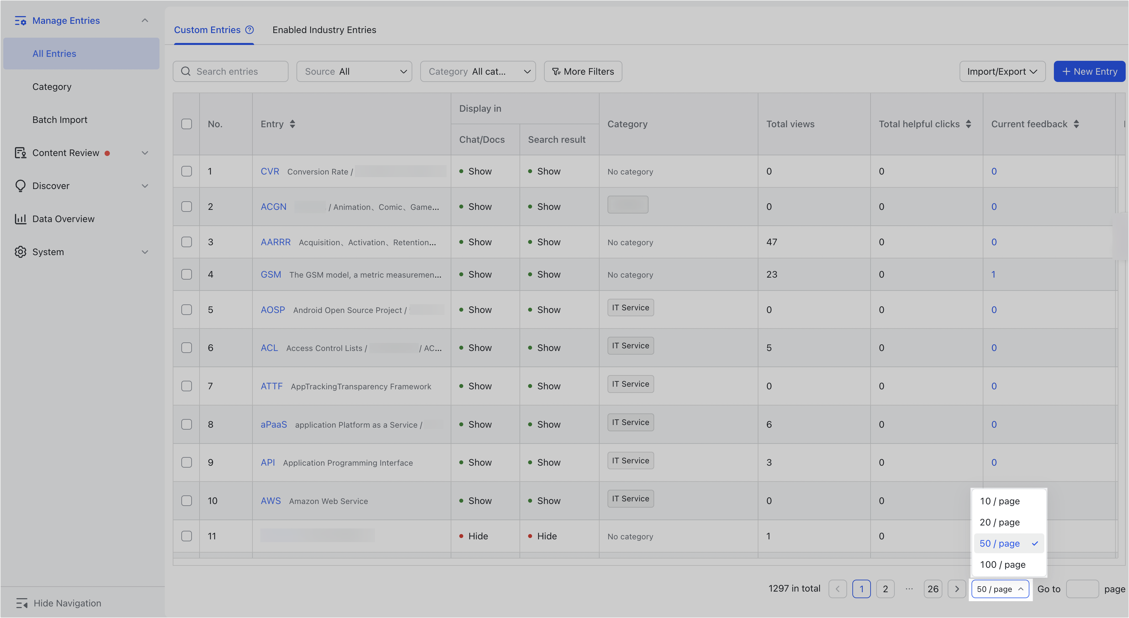Open the Manage Entries section icon

click(21, 20)
